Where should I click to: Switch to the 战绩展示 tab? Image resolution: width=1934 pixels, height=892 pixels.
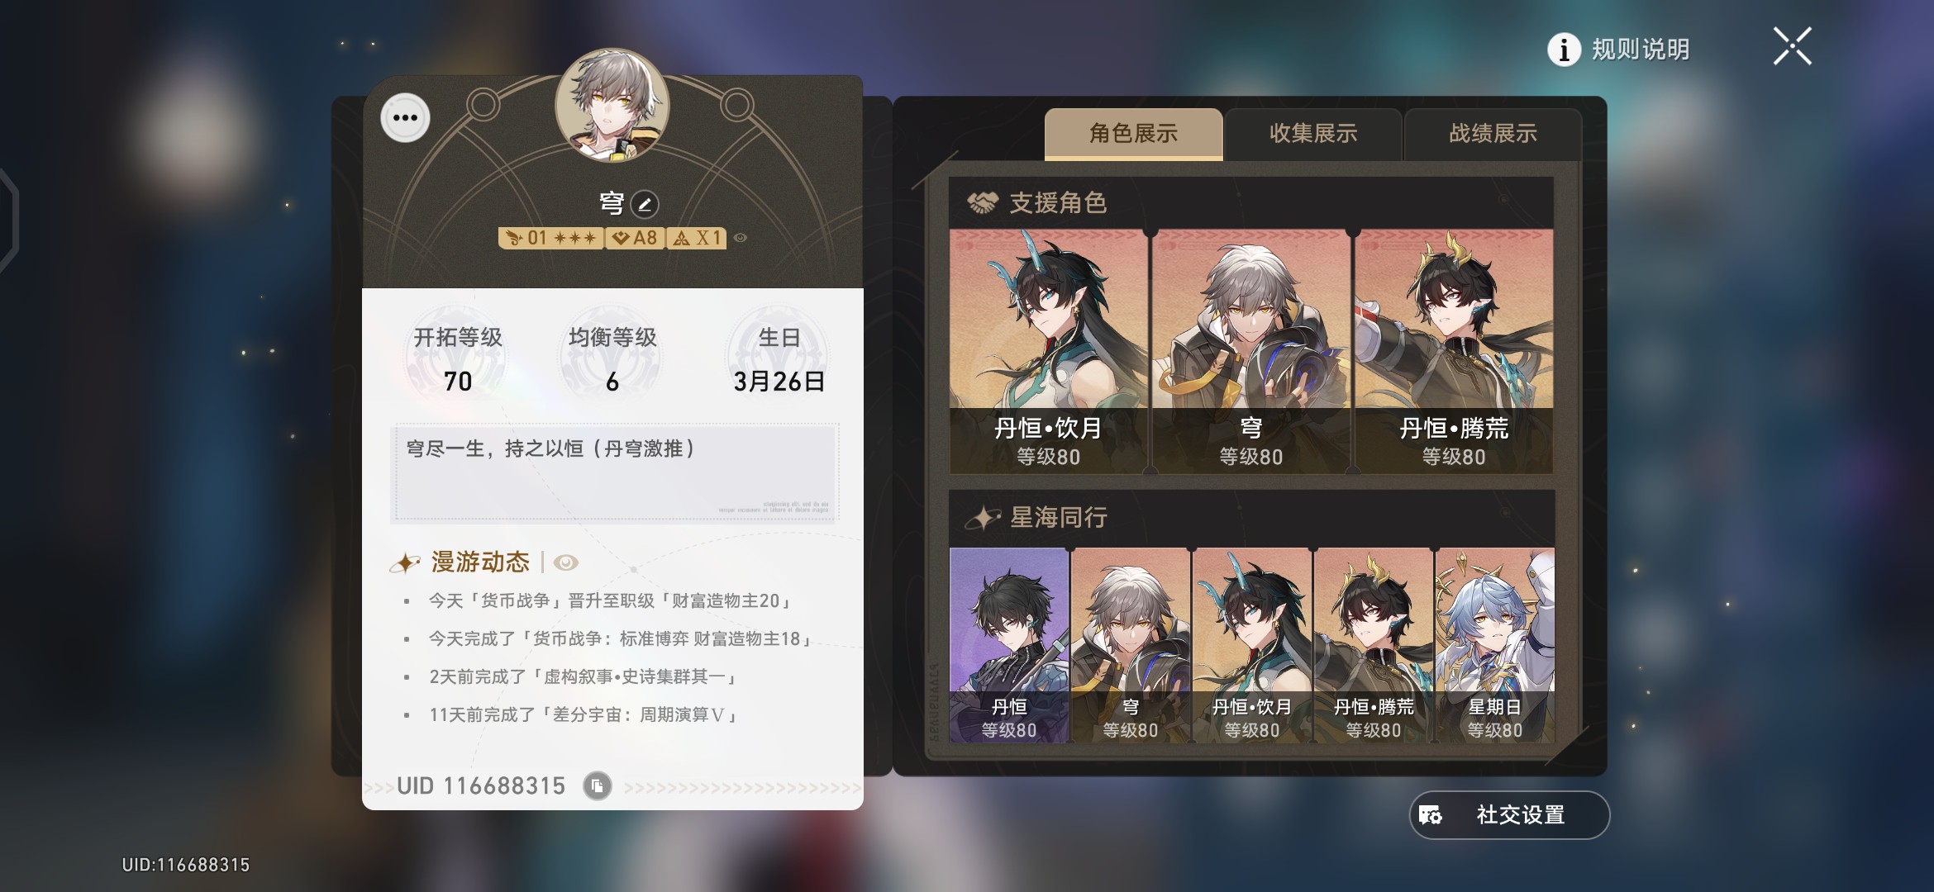point(1493,134)
